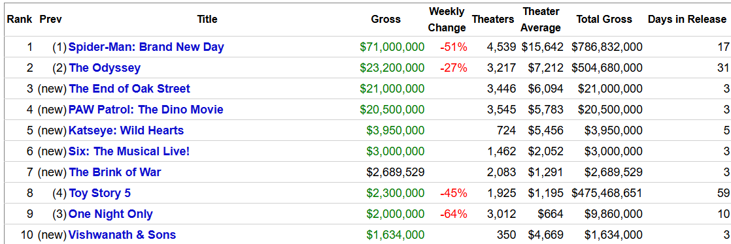Click the Days in Release header
Image resolution: width=731 pixels, height=244 pixels.
(x=687, y=20)
